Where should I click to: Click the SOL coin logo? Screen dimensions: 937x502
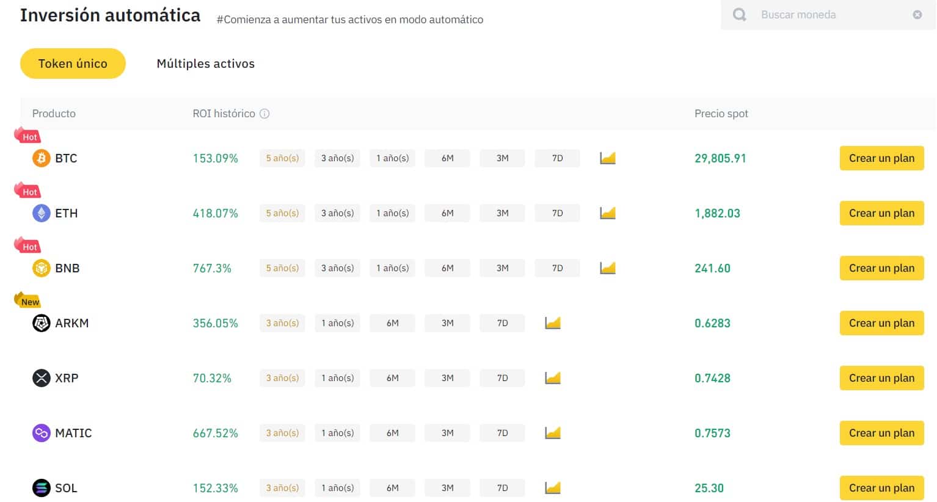pyautogui.click(x=41, y=488)
